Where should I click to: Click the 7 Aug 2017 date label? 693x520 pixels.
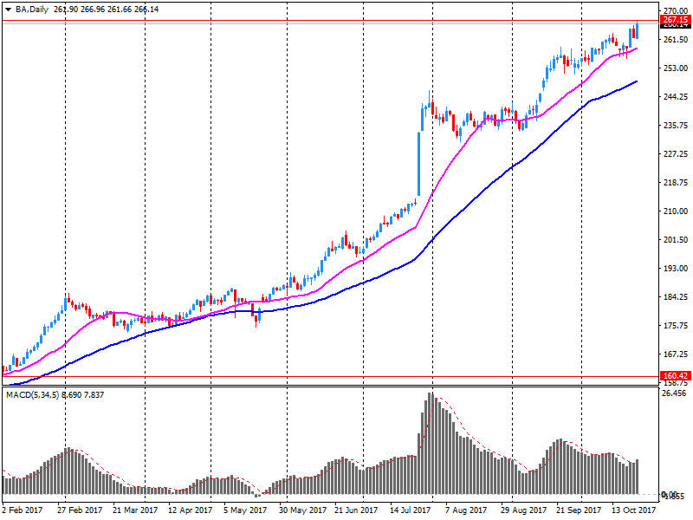(466, 510)
